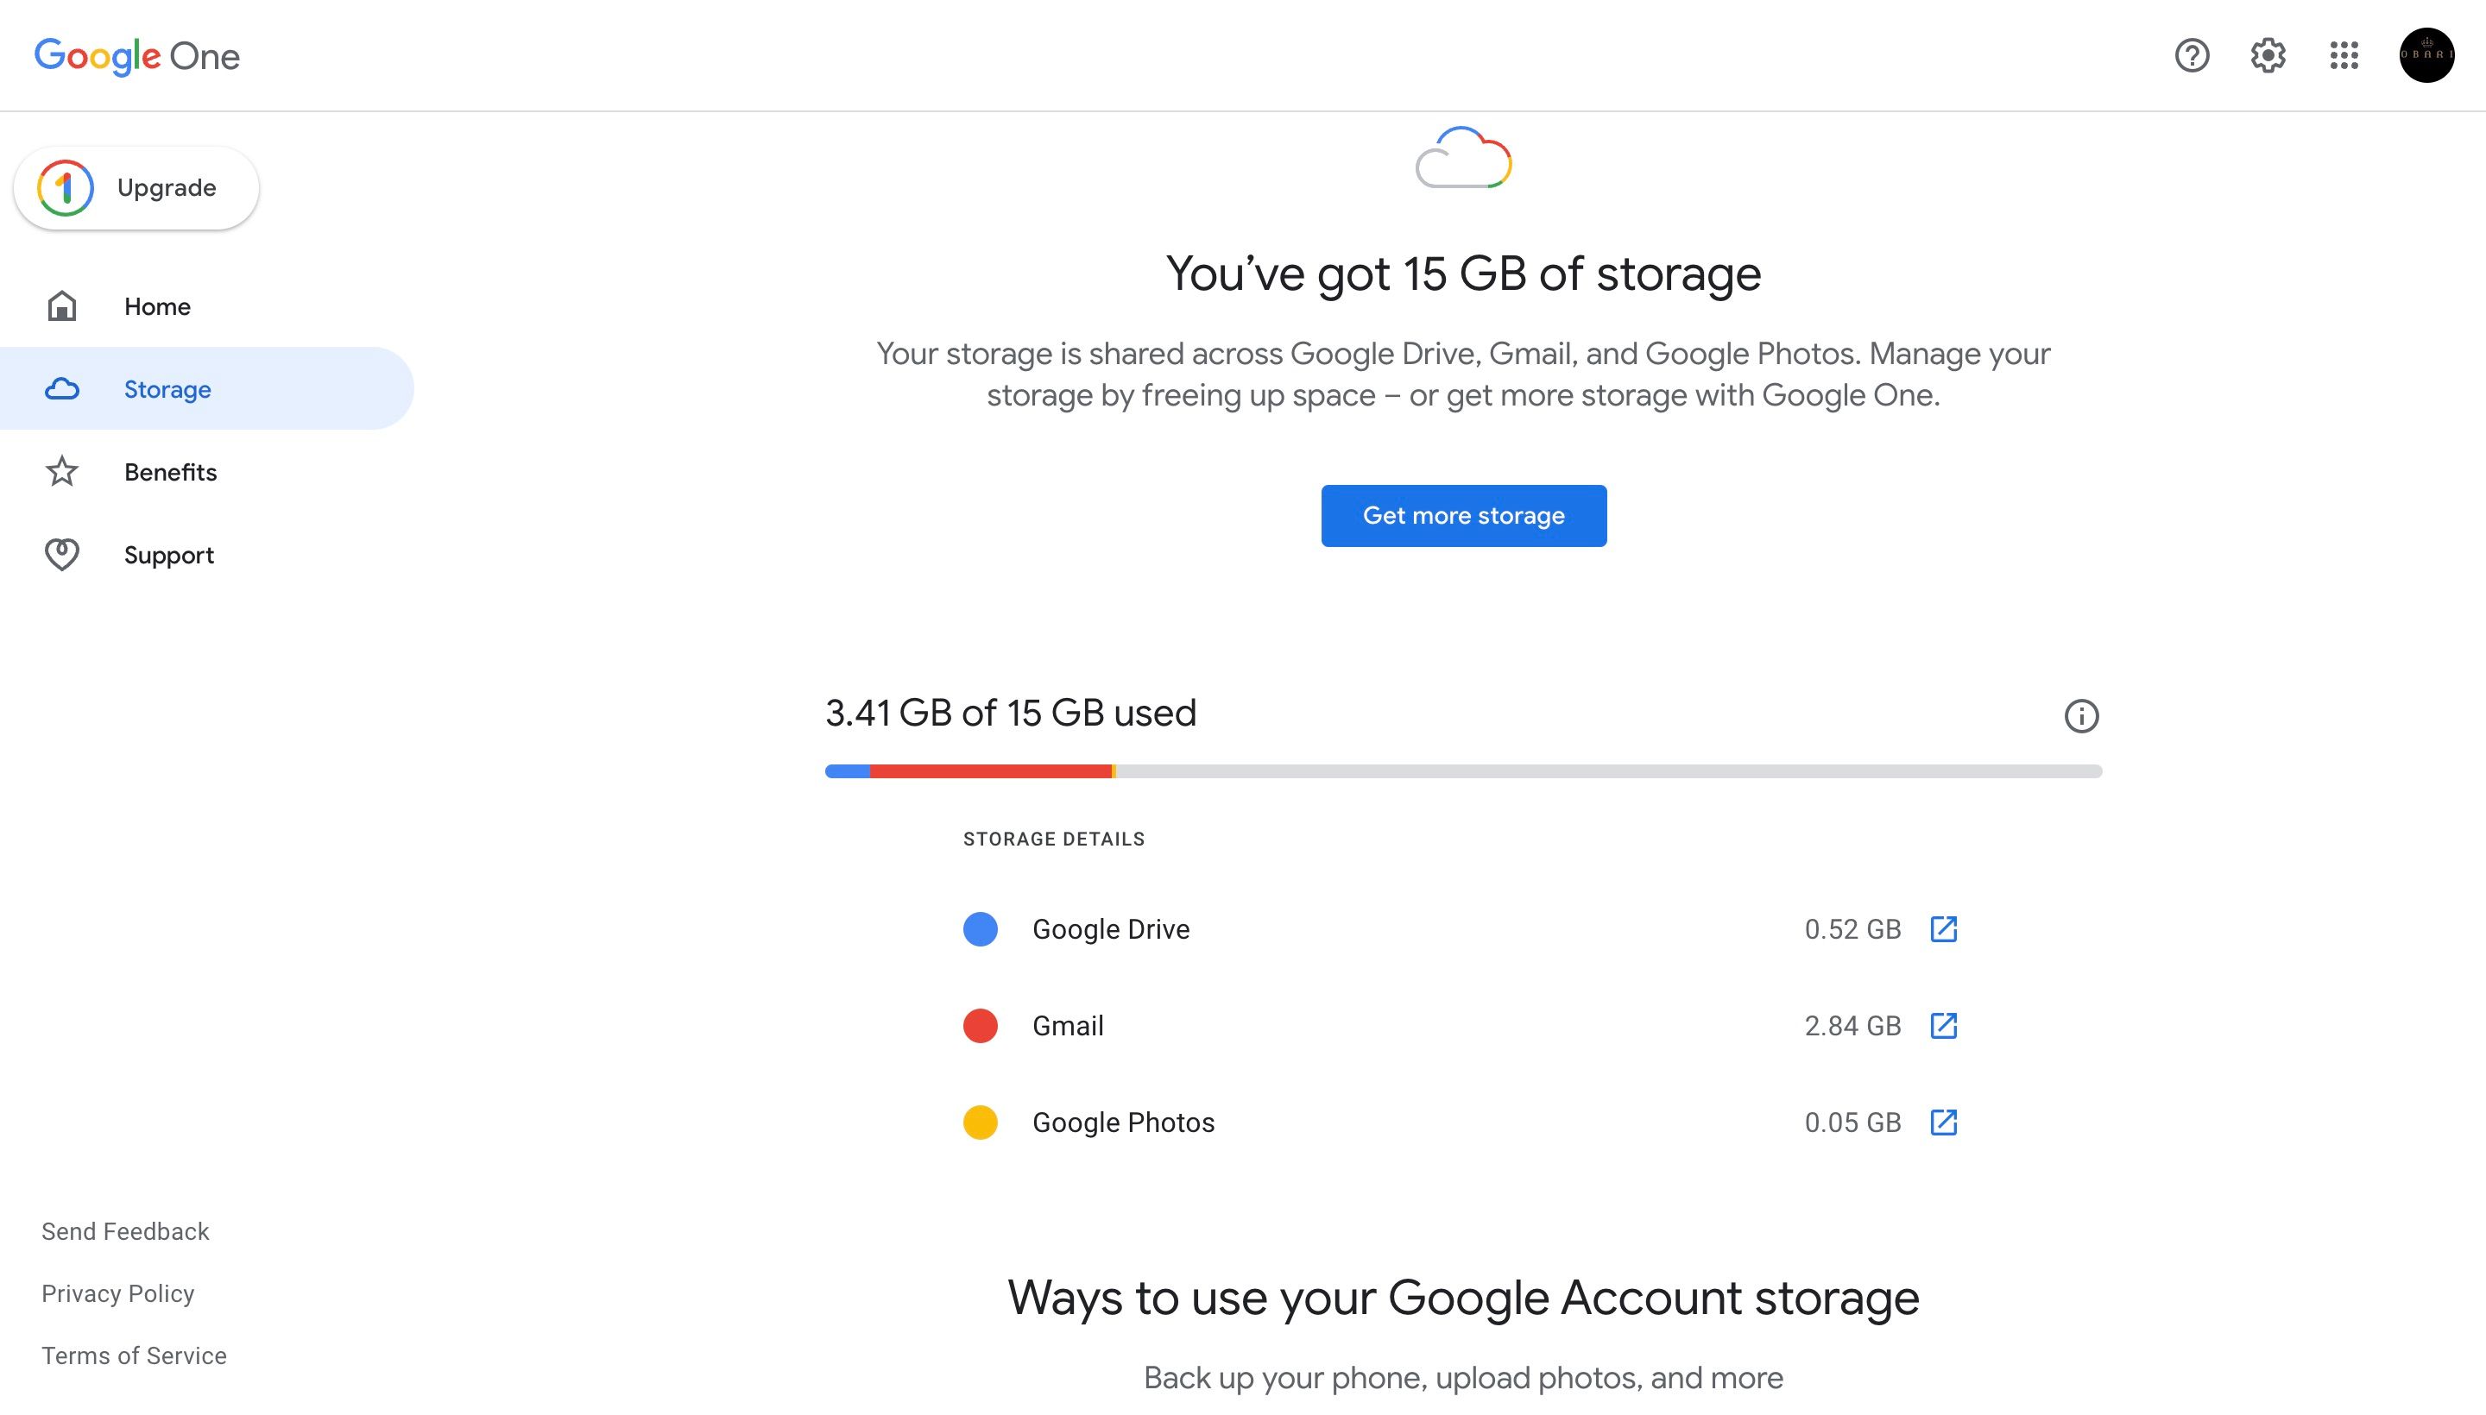Click the Upgrade button
The image size is (2486, 1415).
pyautogui.click(x=136, y=189)
